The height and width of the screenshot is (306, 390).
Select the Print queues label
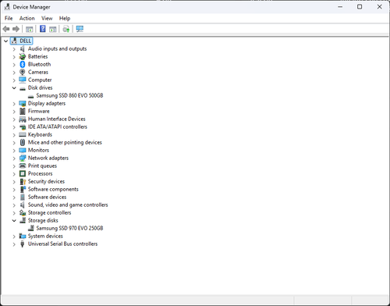click(x=42, y=165)
